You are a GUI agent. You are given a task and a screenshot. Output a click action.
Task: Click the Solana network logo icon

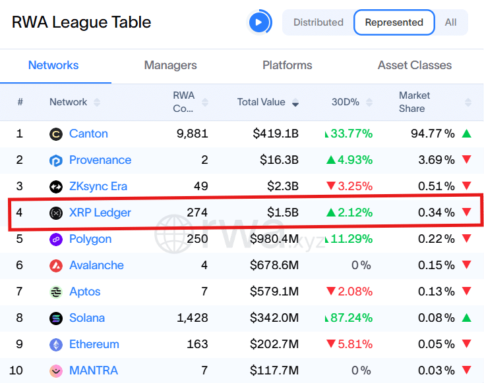point(56,319)
